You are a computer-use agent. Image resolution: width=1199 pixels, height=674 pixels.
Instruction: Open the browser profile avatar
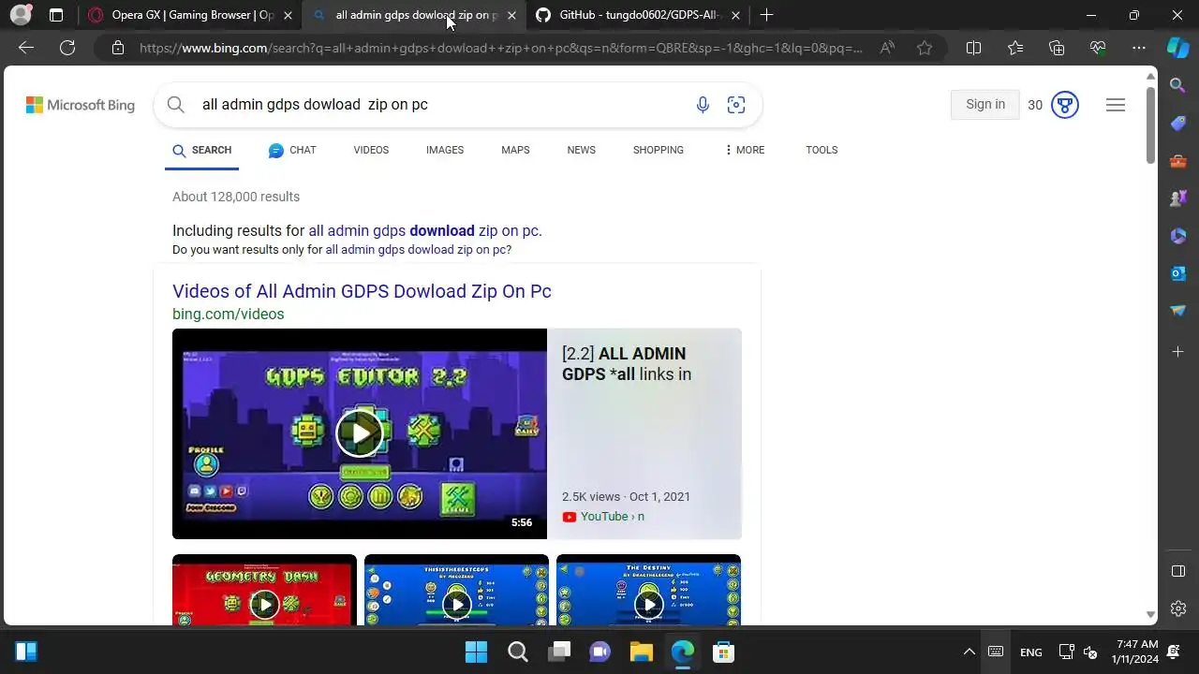[x=20, y=15]
